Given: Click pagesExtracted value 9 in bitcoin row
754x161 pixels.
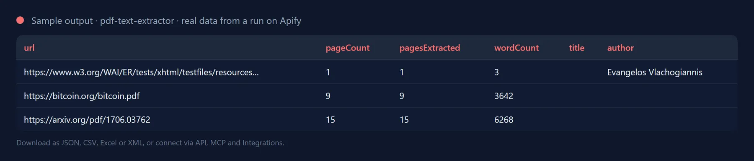Looking at the screenshot, I should coord(402,96).
